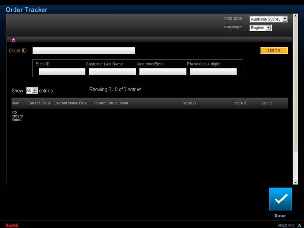Click the Done checkmark button
Image resolution: width=304 pixels, height=228 pixels.
280,199
